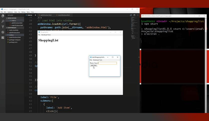This screenshot has width=209, height=121.
Task: Click the code minimap in the editor
Action: [x=134, y=25]
